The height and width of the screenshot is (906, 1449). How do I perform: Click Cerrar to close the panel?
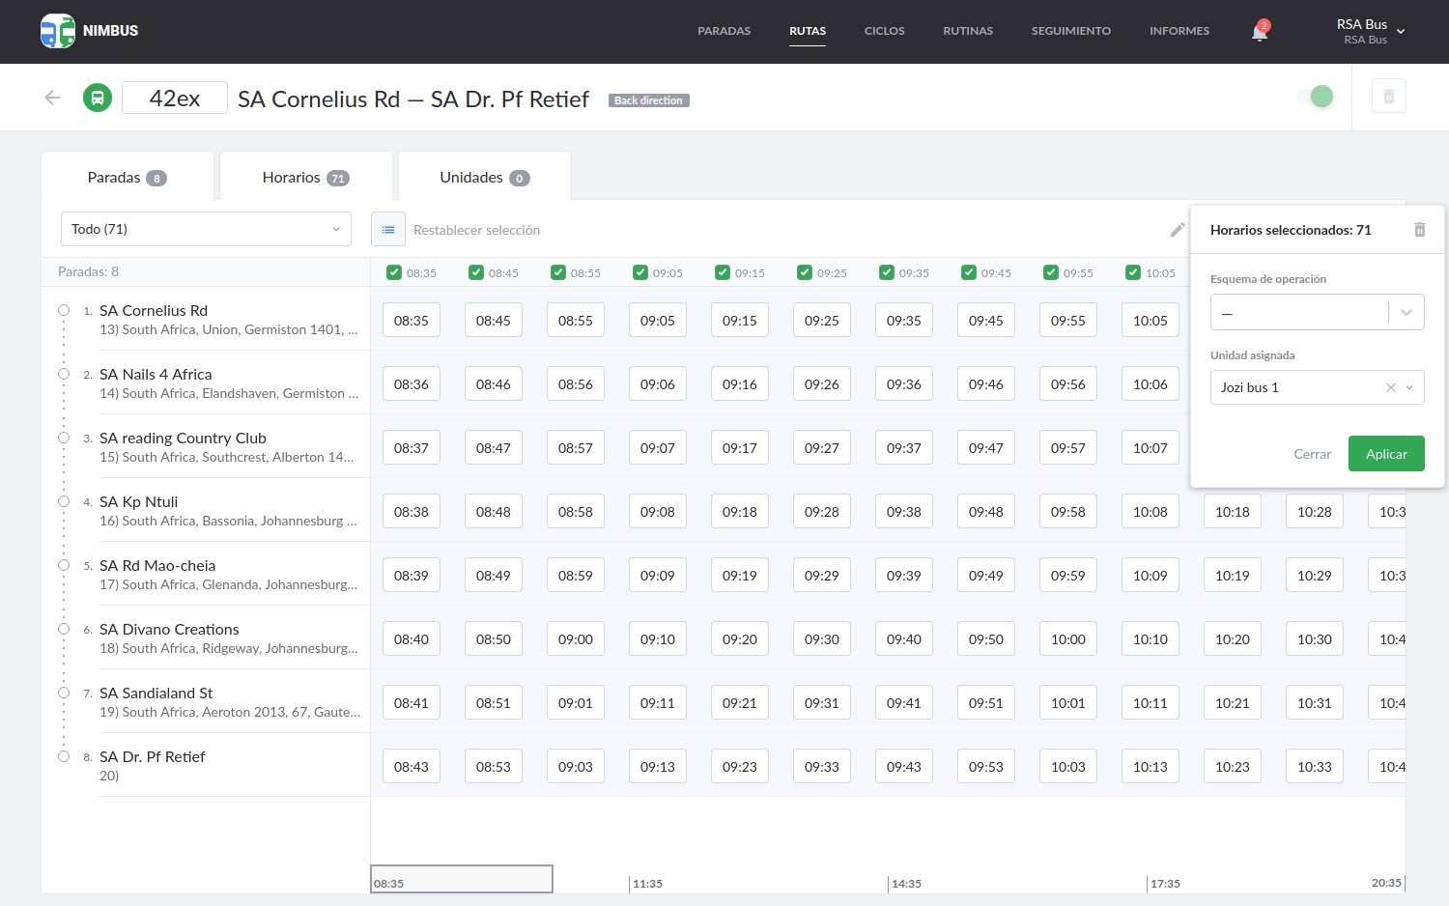pyautogui.click(x=1312, y=454)
